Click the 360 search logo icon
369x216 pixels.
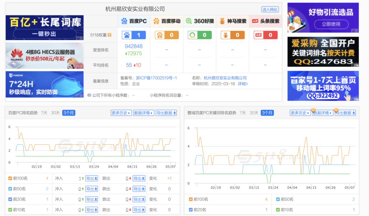coord(189,21)
